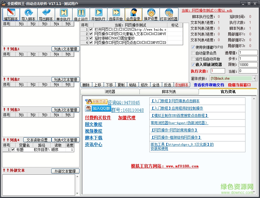This screenshot has height=198, width=260.
Task: Enable 自动登录会员 checkbox
Action: pos(193,53)
